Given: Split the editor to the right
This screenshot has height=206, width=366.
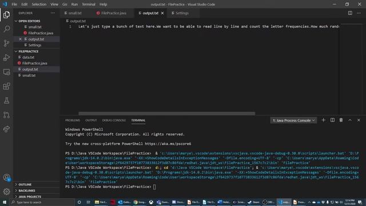Looking at the screenshot, I should (x=350, y=13).
